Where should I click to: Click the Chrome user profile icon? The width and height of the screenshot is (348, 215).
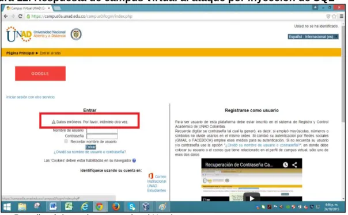click(x=315, y=7)
